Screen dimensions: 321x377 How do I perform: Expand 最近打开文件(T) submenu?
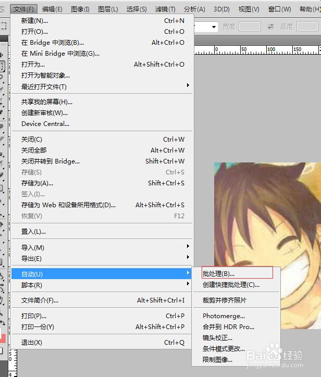[102, 86]
